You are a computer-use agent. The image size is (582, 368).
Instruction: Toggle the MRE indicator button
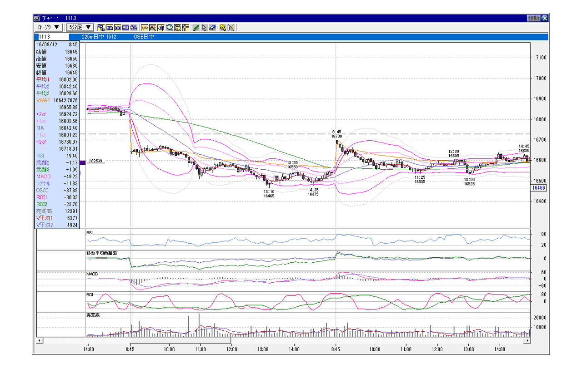point(125,28)
